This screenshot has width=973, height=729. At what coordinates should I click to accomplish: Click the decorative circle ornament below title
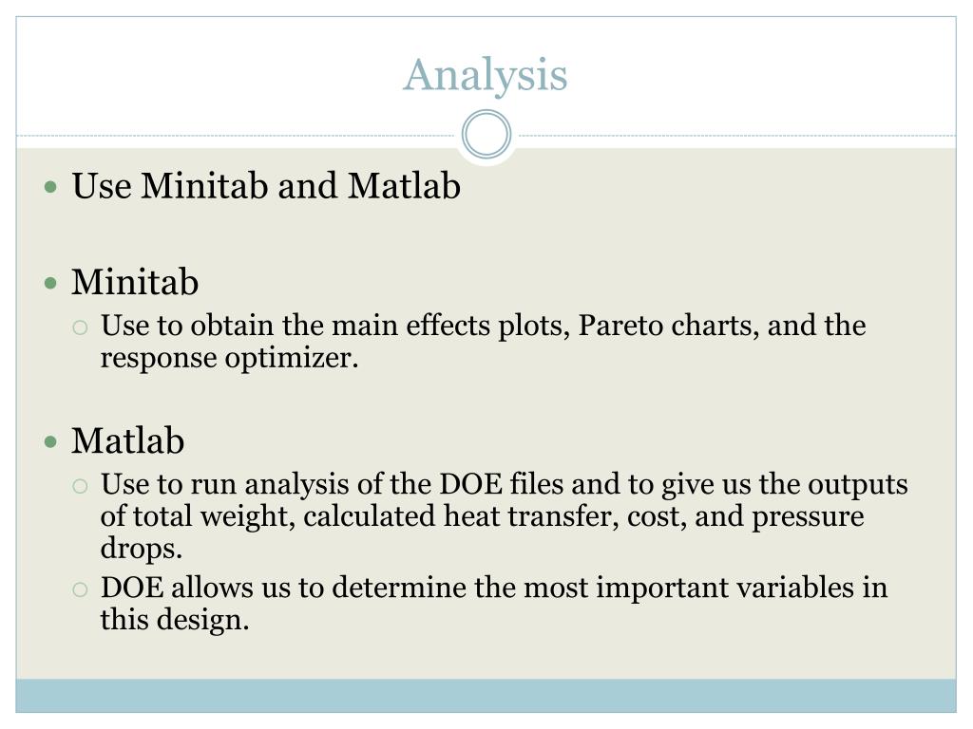(x=486, y=135)
